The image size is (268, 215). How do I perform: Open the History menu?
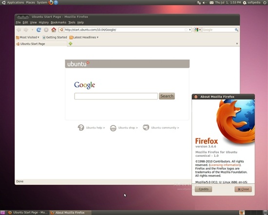pos(43,22)
